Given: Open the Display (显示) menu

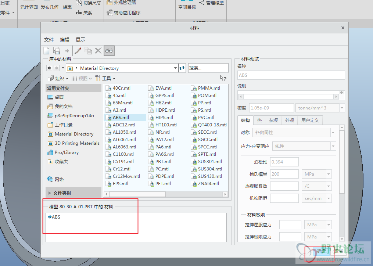Looking at the screenshot, I should [x=80, y=40].
